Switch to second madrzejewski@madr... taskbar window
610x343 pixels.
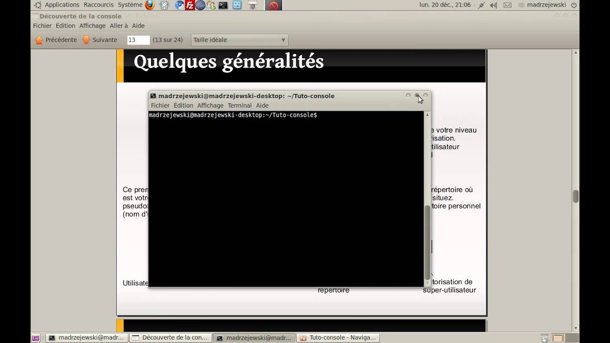254,338
